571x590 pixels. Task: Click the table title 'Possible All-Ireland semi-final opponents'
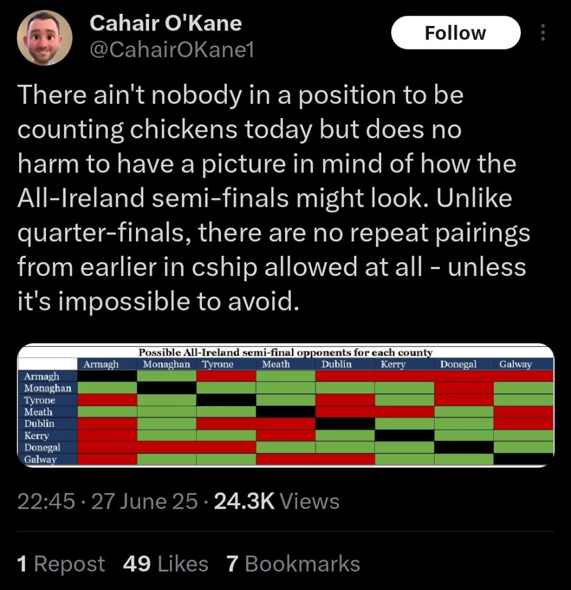click(x=285, y=353)
